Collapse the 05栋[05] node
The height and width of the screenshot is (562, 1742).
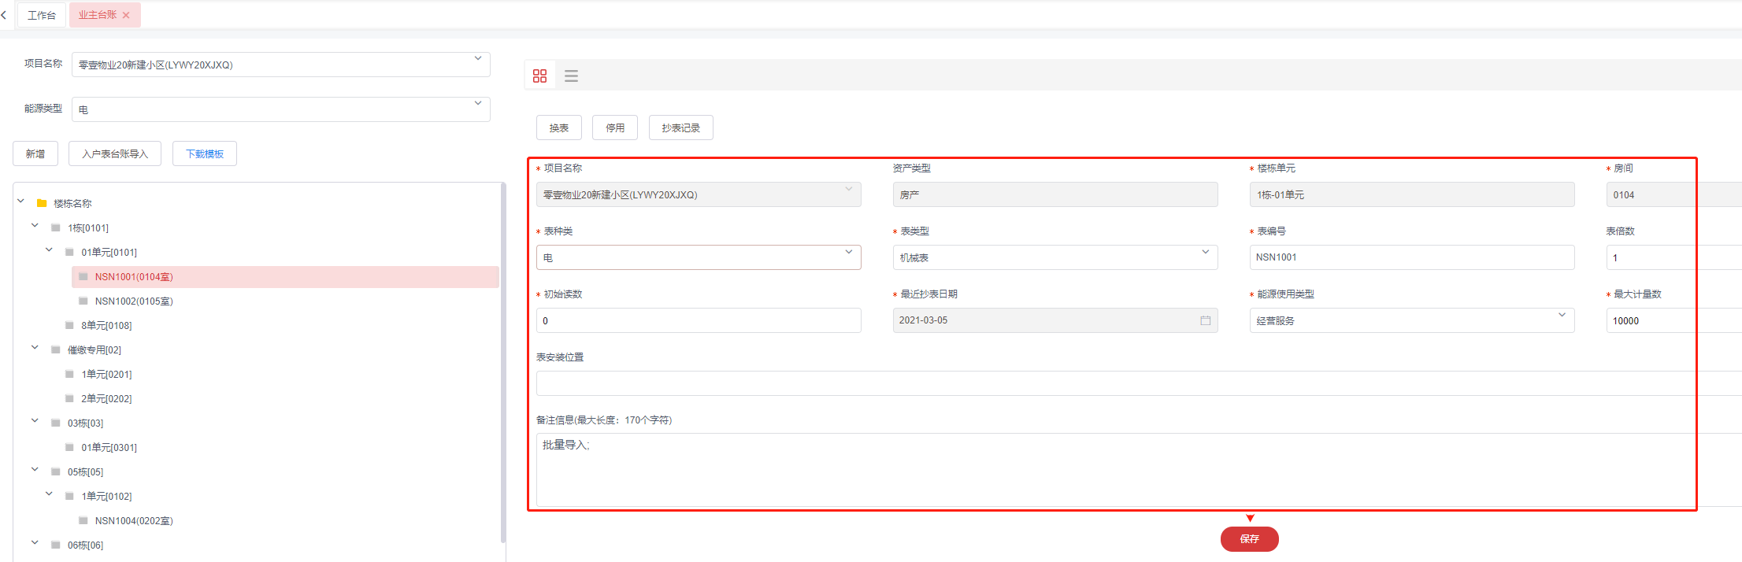[x=35, y=470]
